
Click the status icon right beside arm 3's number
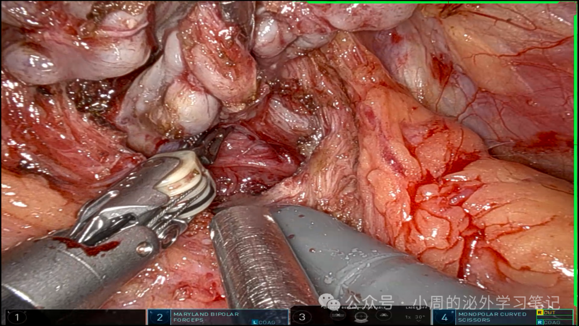point(337,315)
